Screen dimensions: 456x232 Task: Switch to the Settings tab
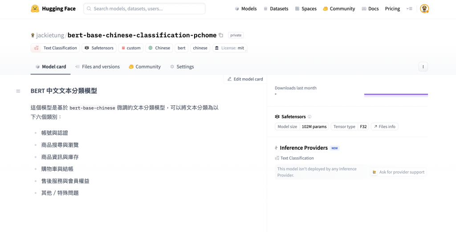[182, 67]
